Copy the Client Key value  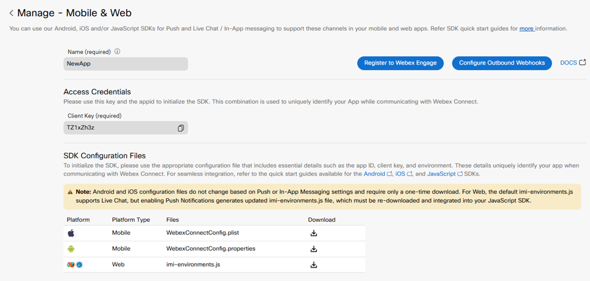coord(180,128)
